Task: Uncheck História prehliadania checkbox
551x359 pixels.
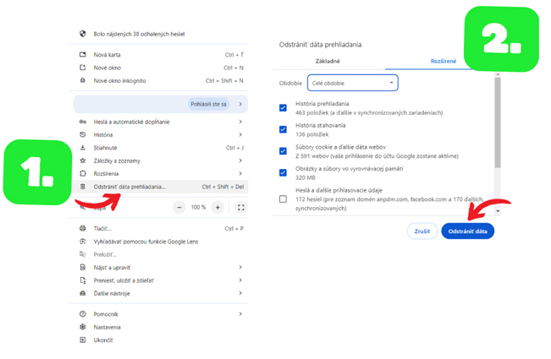Action: click(x=284, y=108)
